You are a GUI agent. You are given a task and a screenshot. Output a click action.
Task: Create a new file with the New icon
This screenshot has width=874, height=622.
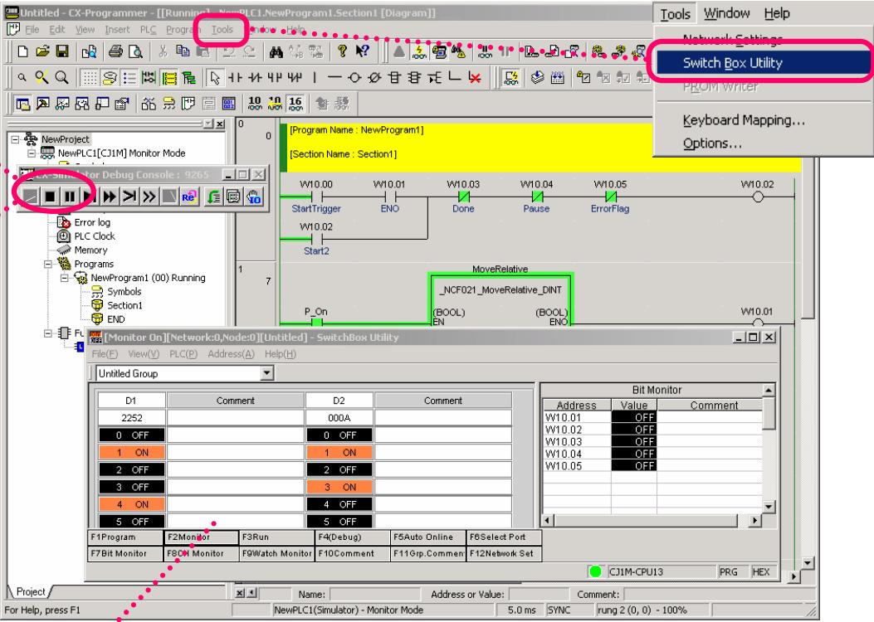(x=23, y=51)
